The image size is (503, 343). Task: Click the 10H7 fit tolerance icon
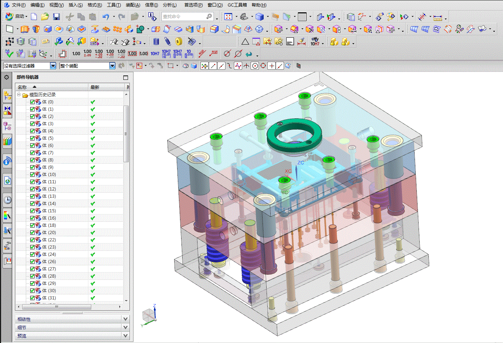pyautogui.click(x=155, y=54)
